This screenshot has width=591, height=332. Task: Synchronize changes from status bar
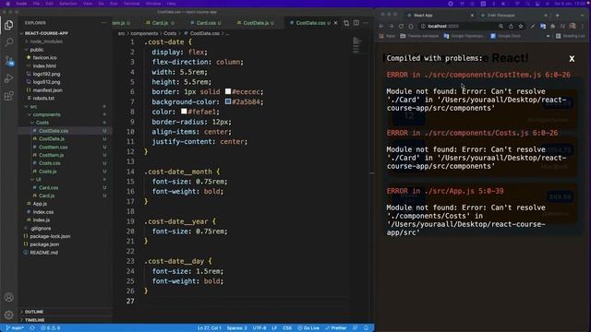coord(32,328)
